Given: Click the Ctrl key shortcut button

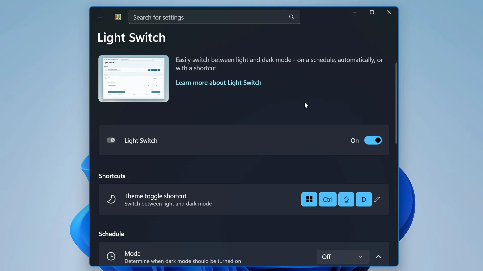Looking at the screenshot, I should [328, 199].
